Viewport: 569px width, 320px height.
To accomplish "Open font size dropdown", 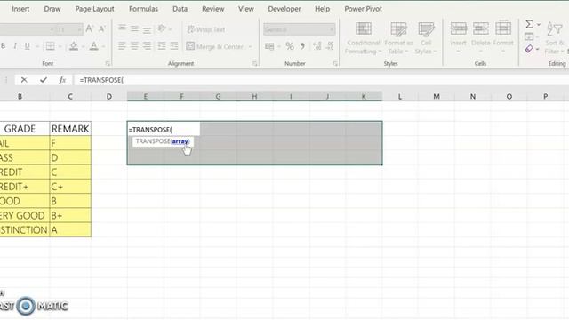I will [x=79, y=29].
